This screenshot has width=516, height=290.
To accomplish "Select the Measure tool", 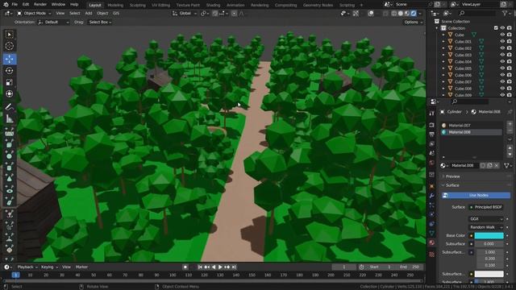I will coord(9,118).
